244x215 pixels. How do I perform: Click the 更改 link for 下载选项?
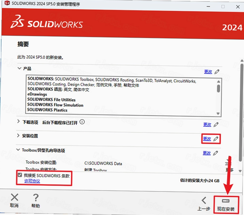pos(207,125)
